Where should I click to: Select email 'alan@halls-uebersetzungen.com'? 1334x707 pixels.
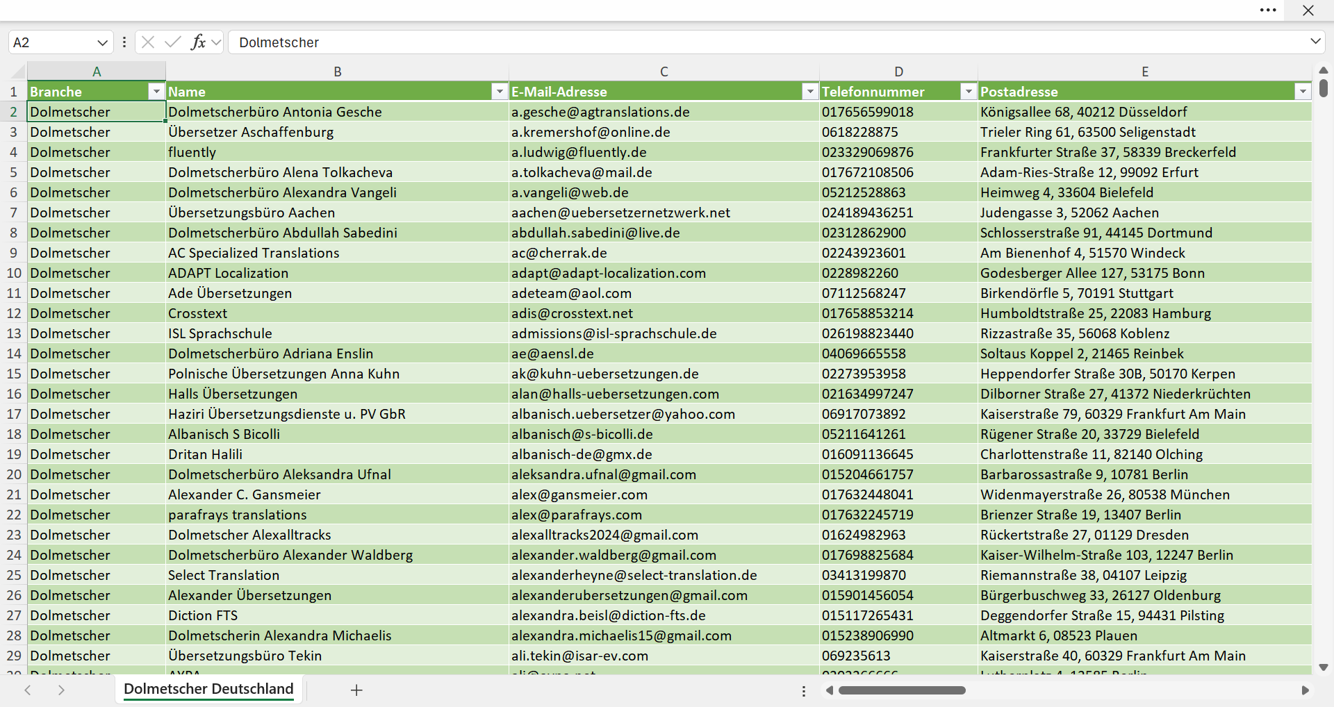click(664, 394)
